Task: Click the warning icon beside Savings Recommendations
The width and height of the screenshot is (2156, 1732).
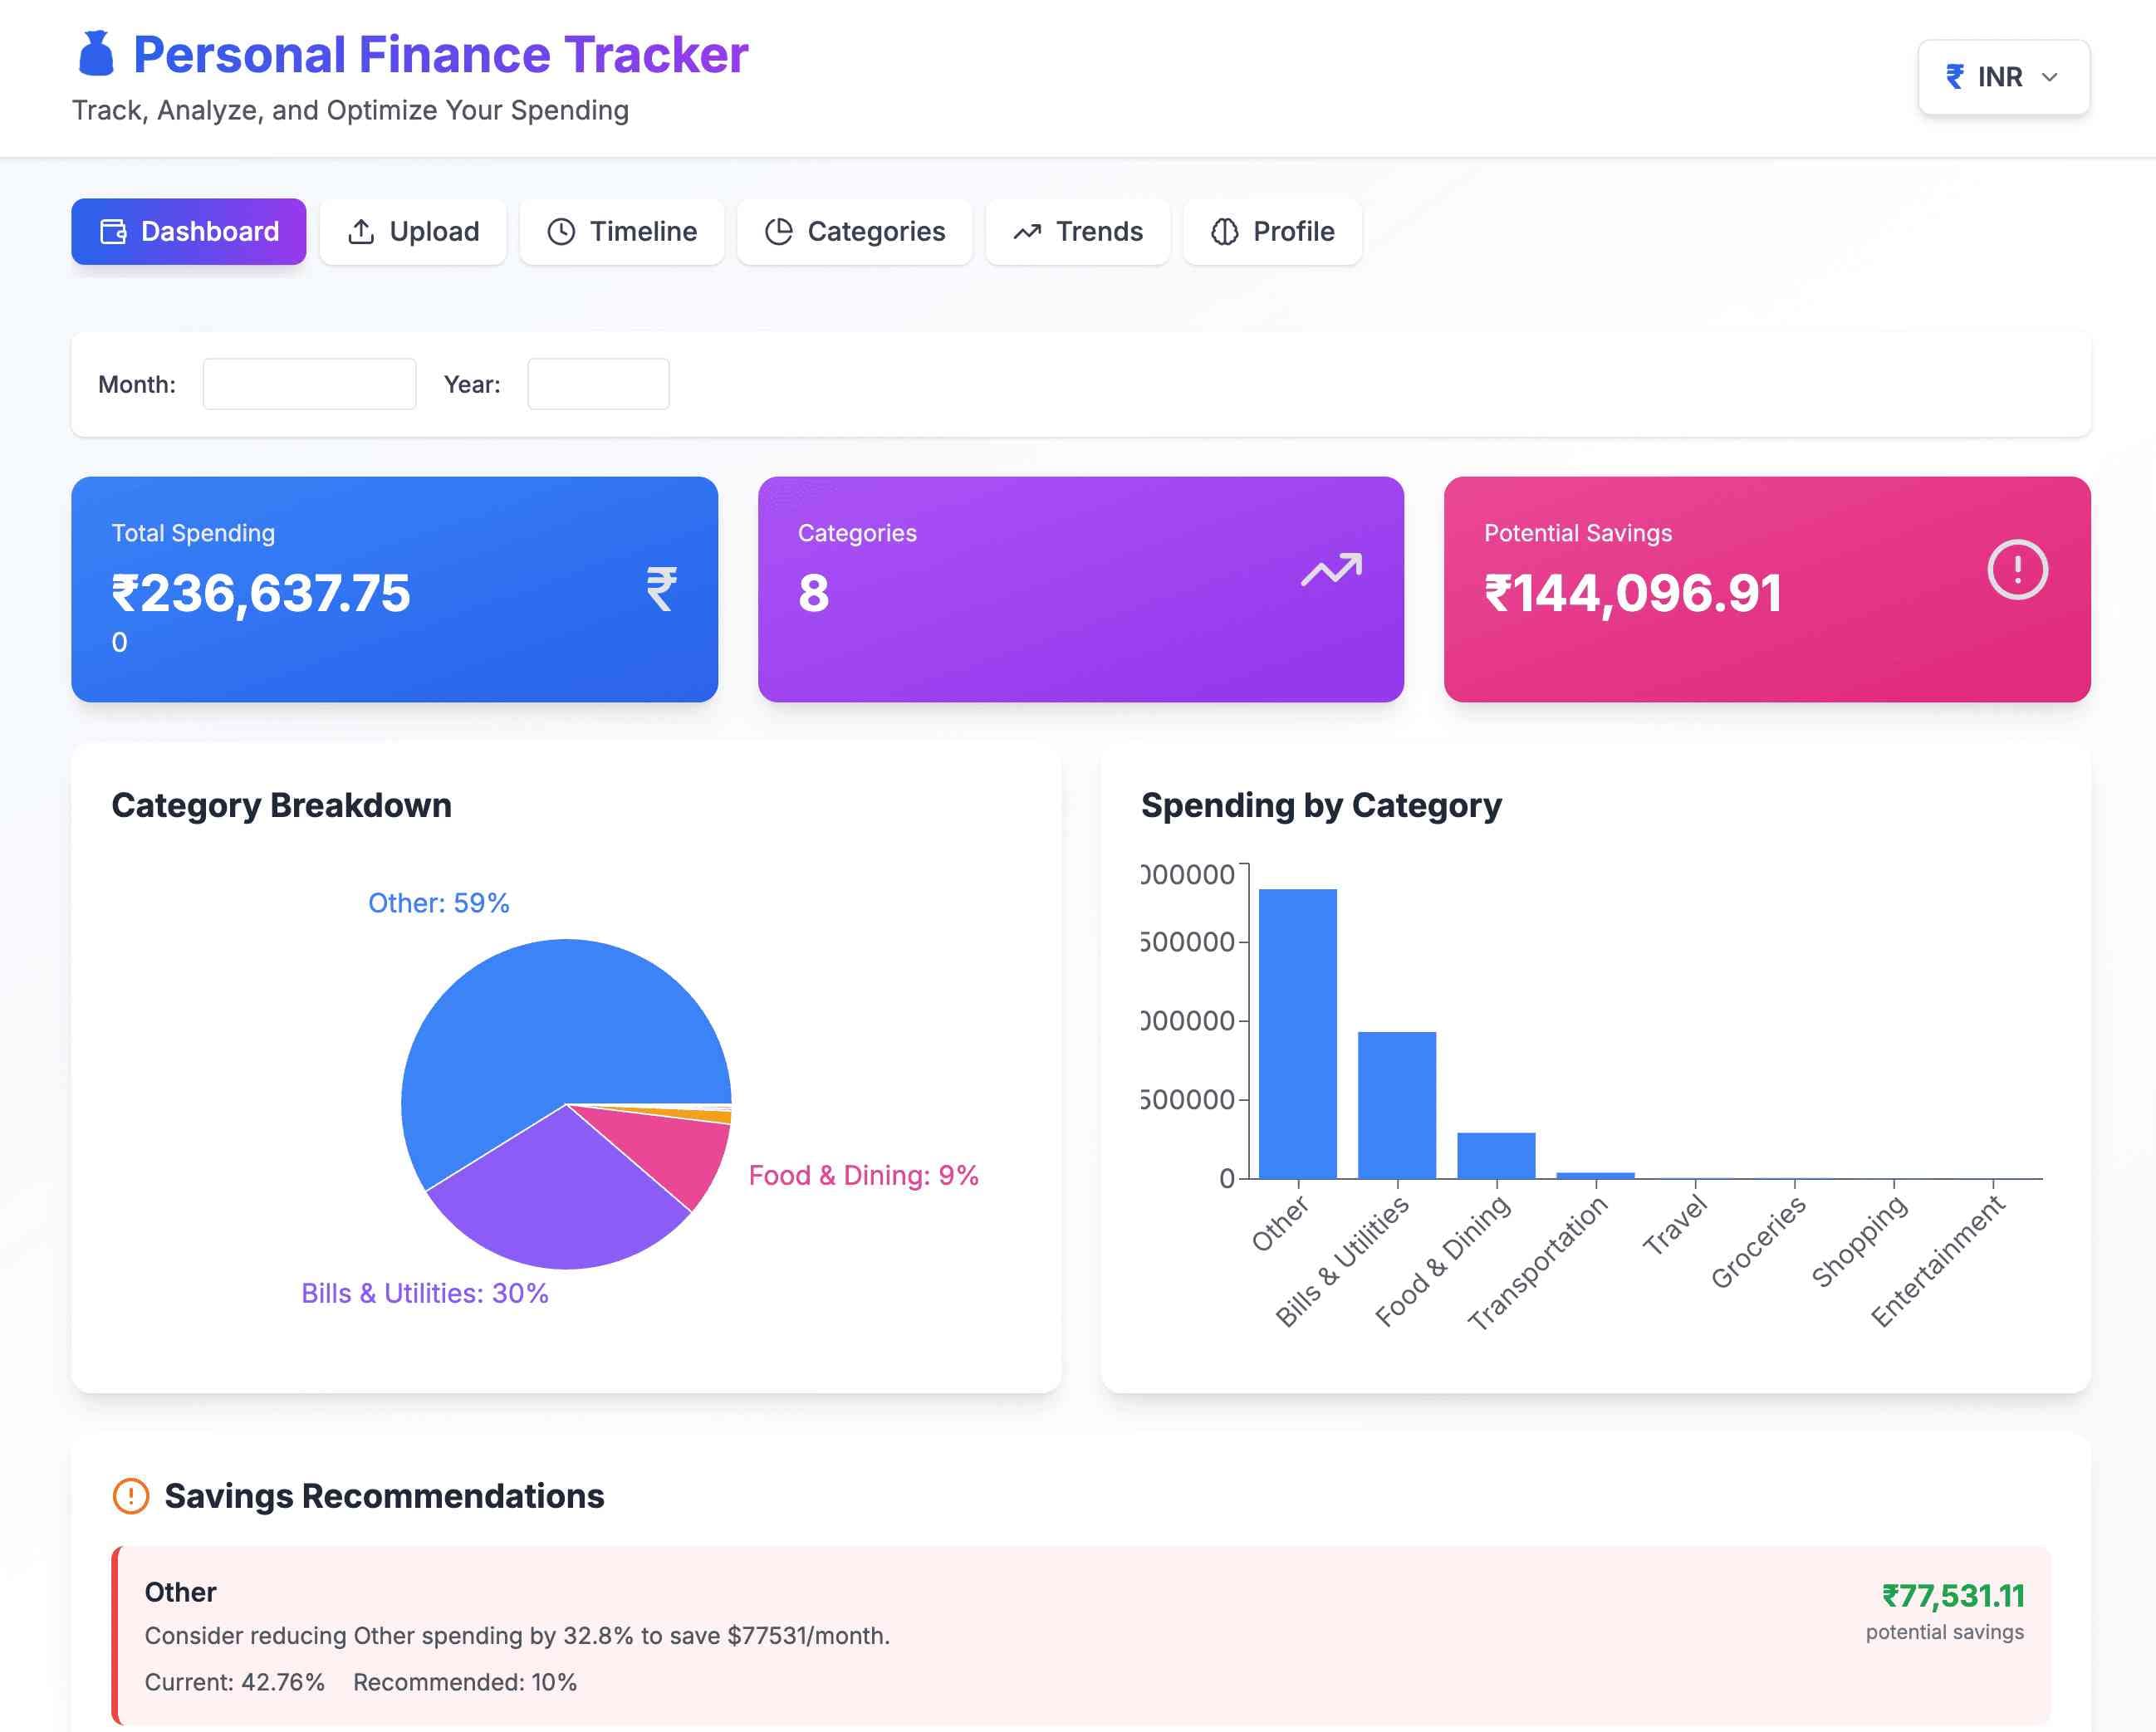Action: coord(130,1496)
